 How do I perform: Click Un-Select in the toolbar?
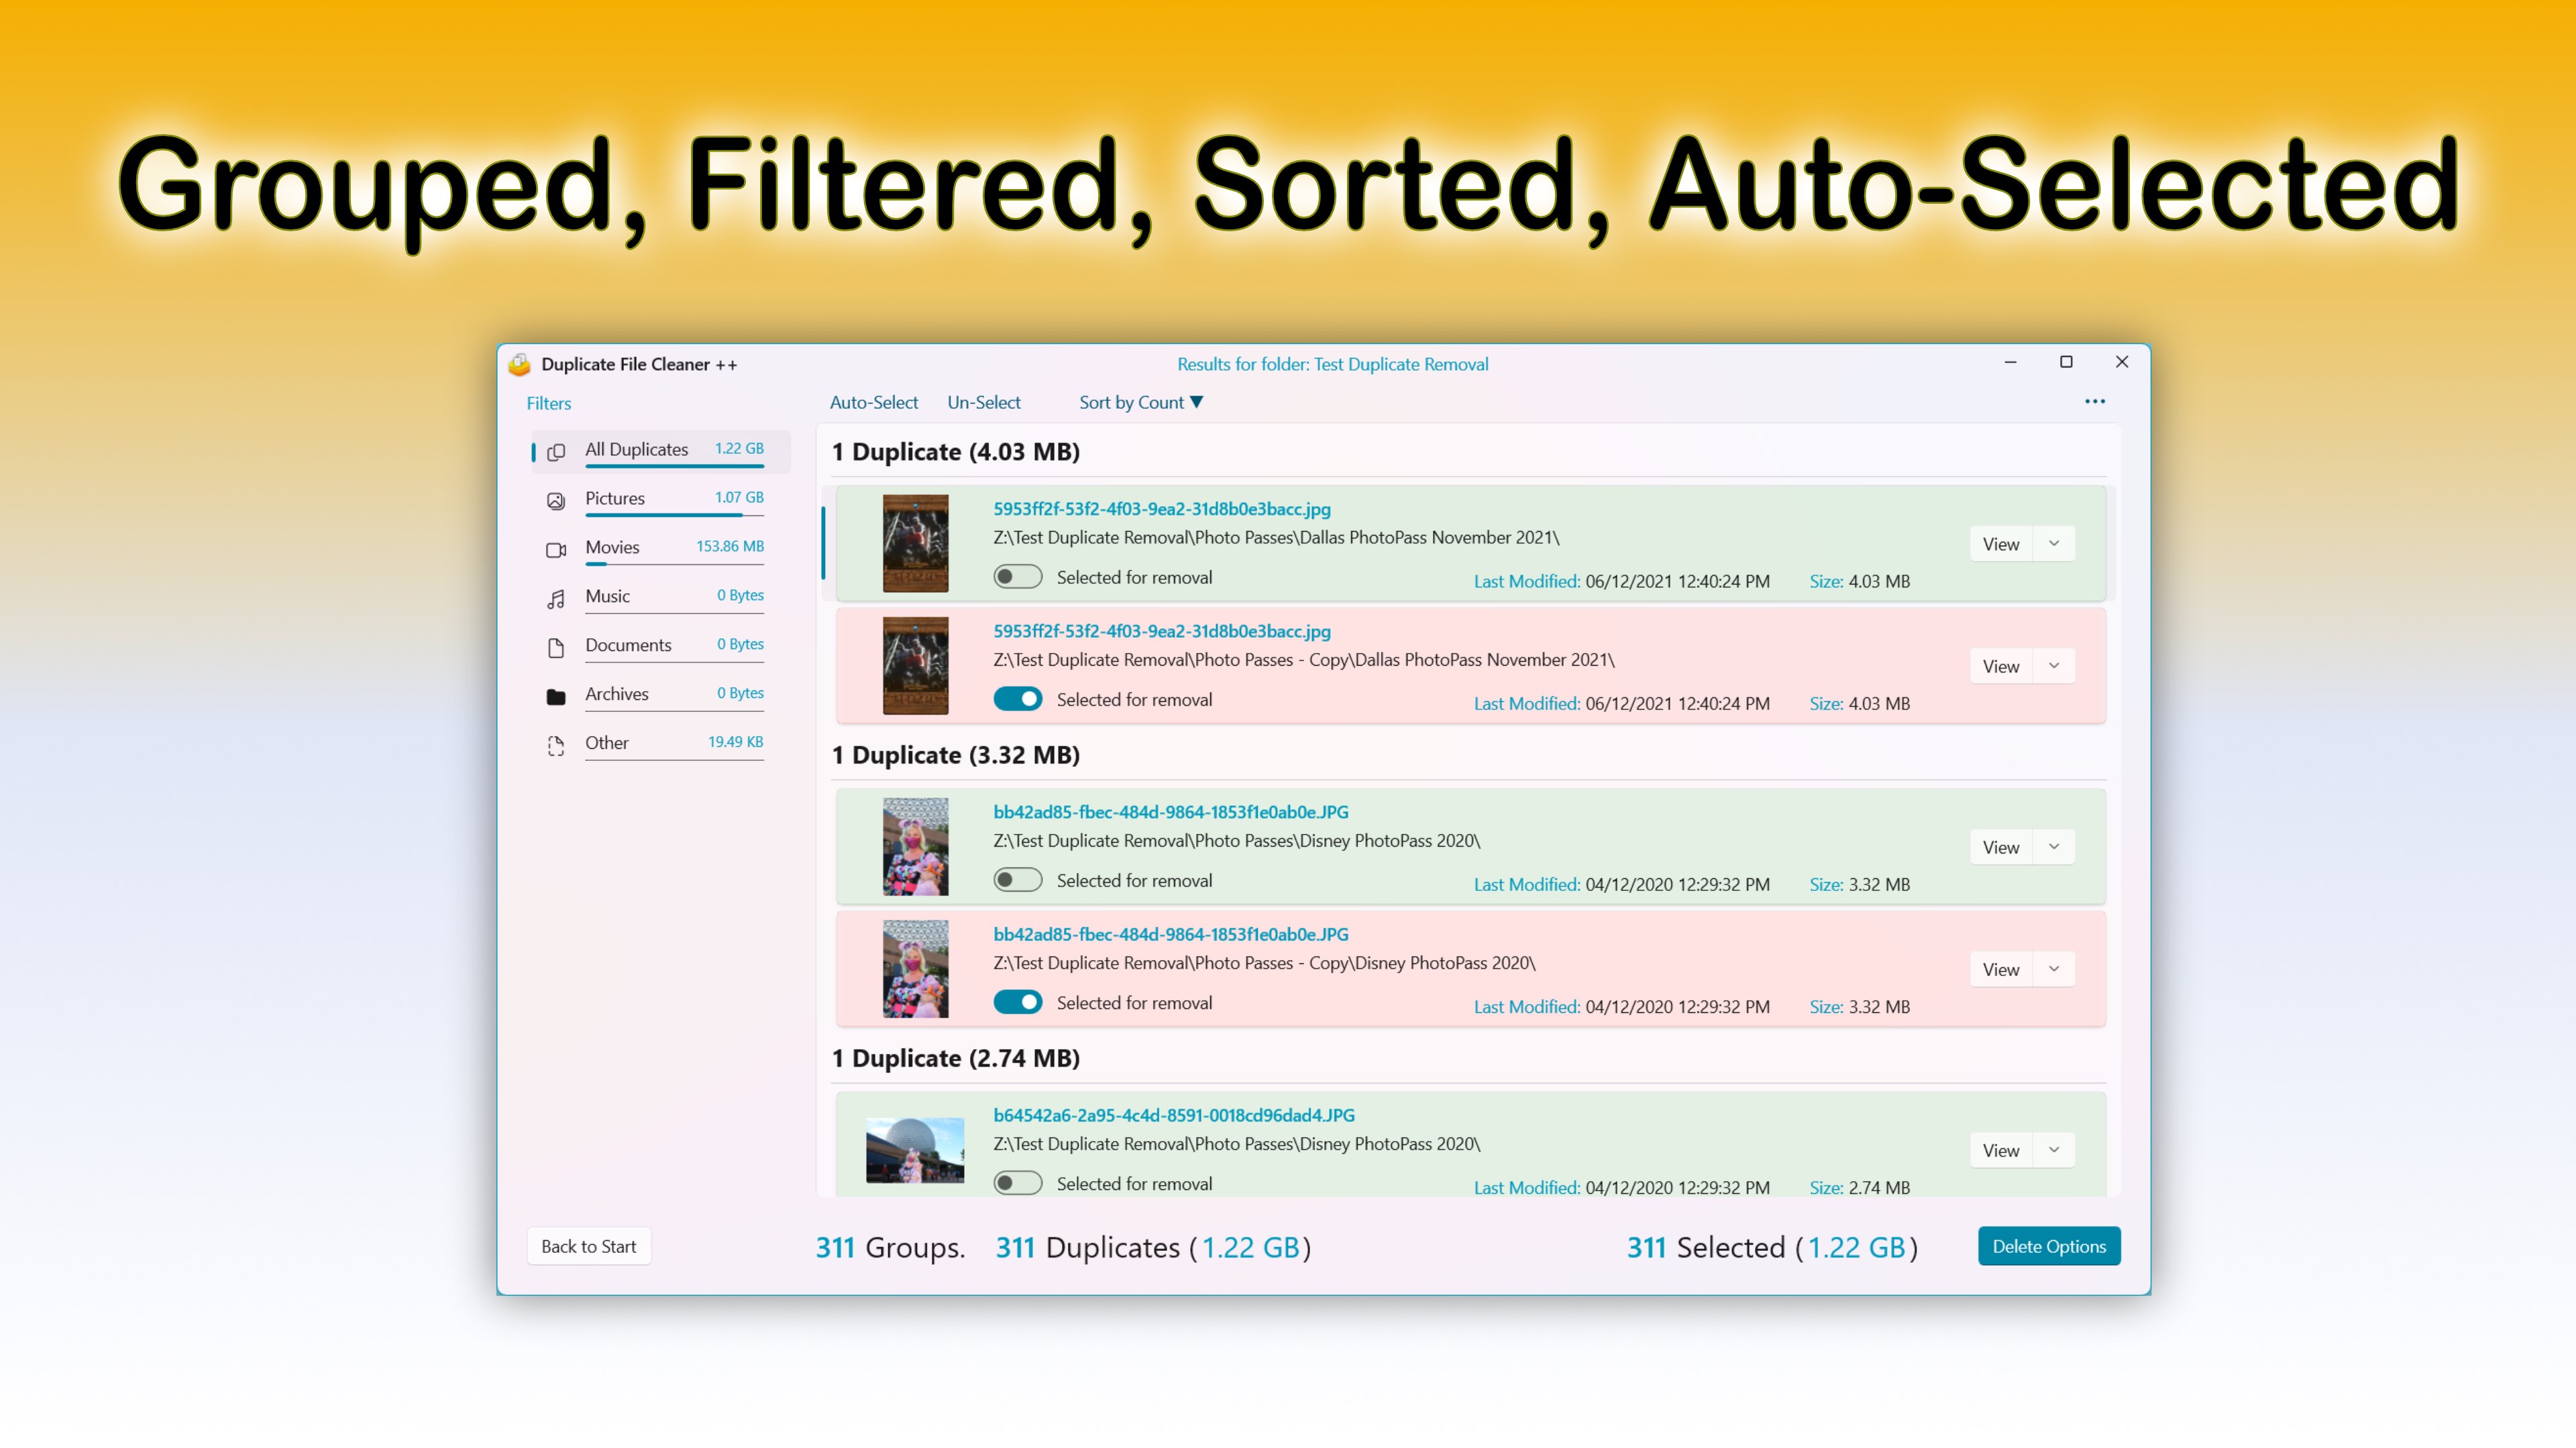(983, 402)
